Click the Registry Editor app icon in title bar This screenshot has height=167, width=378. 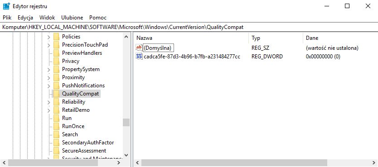(6, 6)
